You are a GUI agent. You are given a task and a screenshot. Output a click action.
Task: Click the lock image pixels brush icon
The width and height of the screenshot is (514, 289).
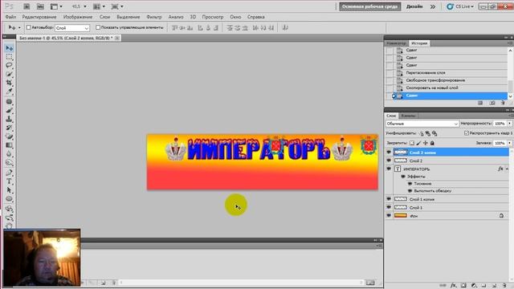click(x=418, y=143)
